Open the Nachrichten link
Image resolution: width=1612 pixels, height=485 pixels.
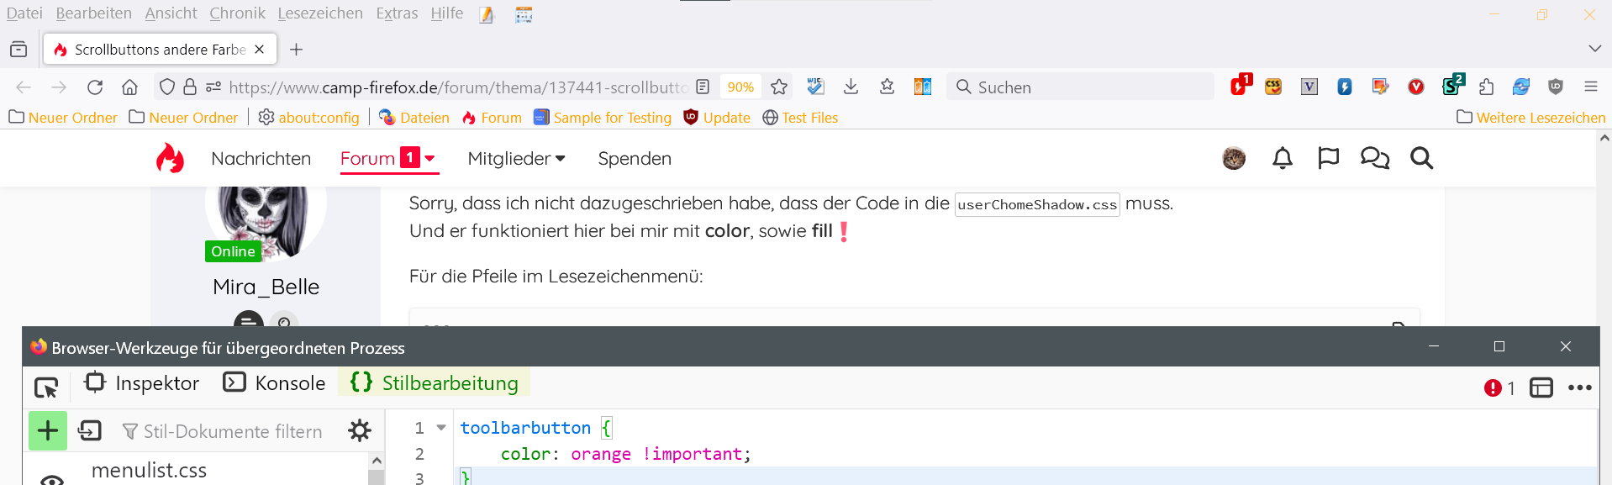[x=261, y=159]
